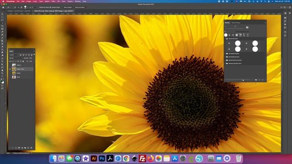Image resolution: width=292 pixels, height=164 pixels.
Task: Select the Clone Stamp tool
Action: (x=2, y=41)
